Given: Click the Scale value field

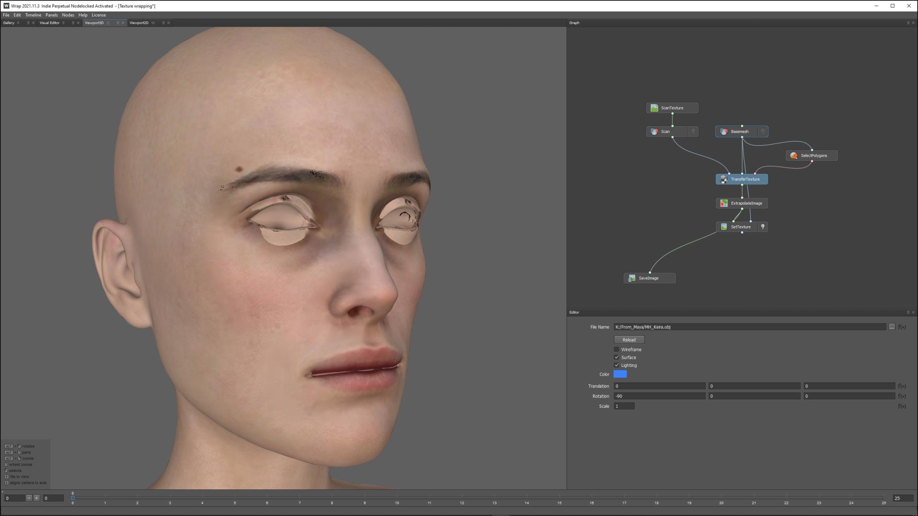Looking at the screenshot, I should (x=624, y=406).
